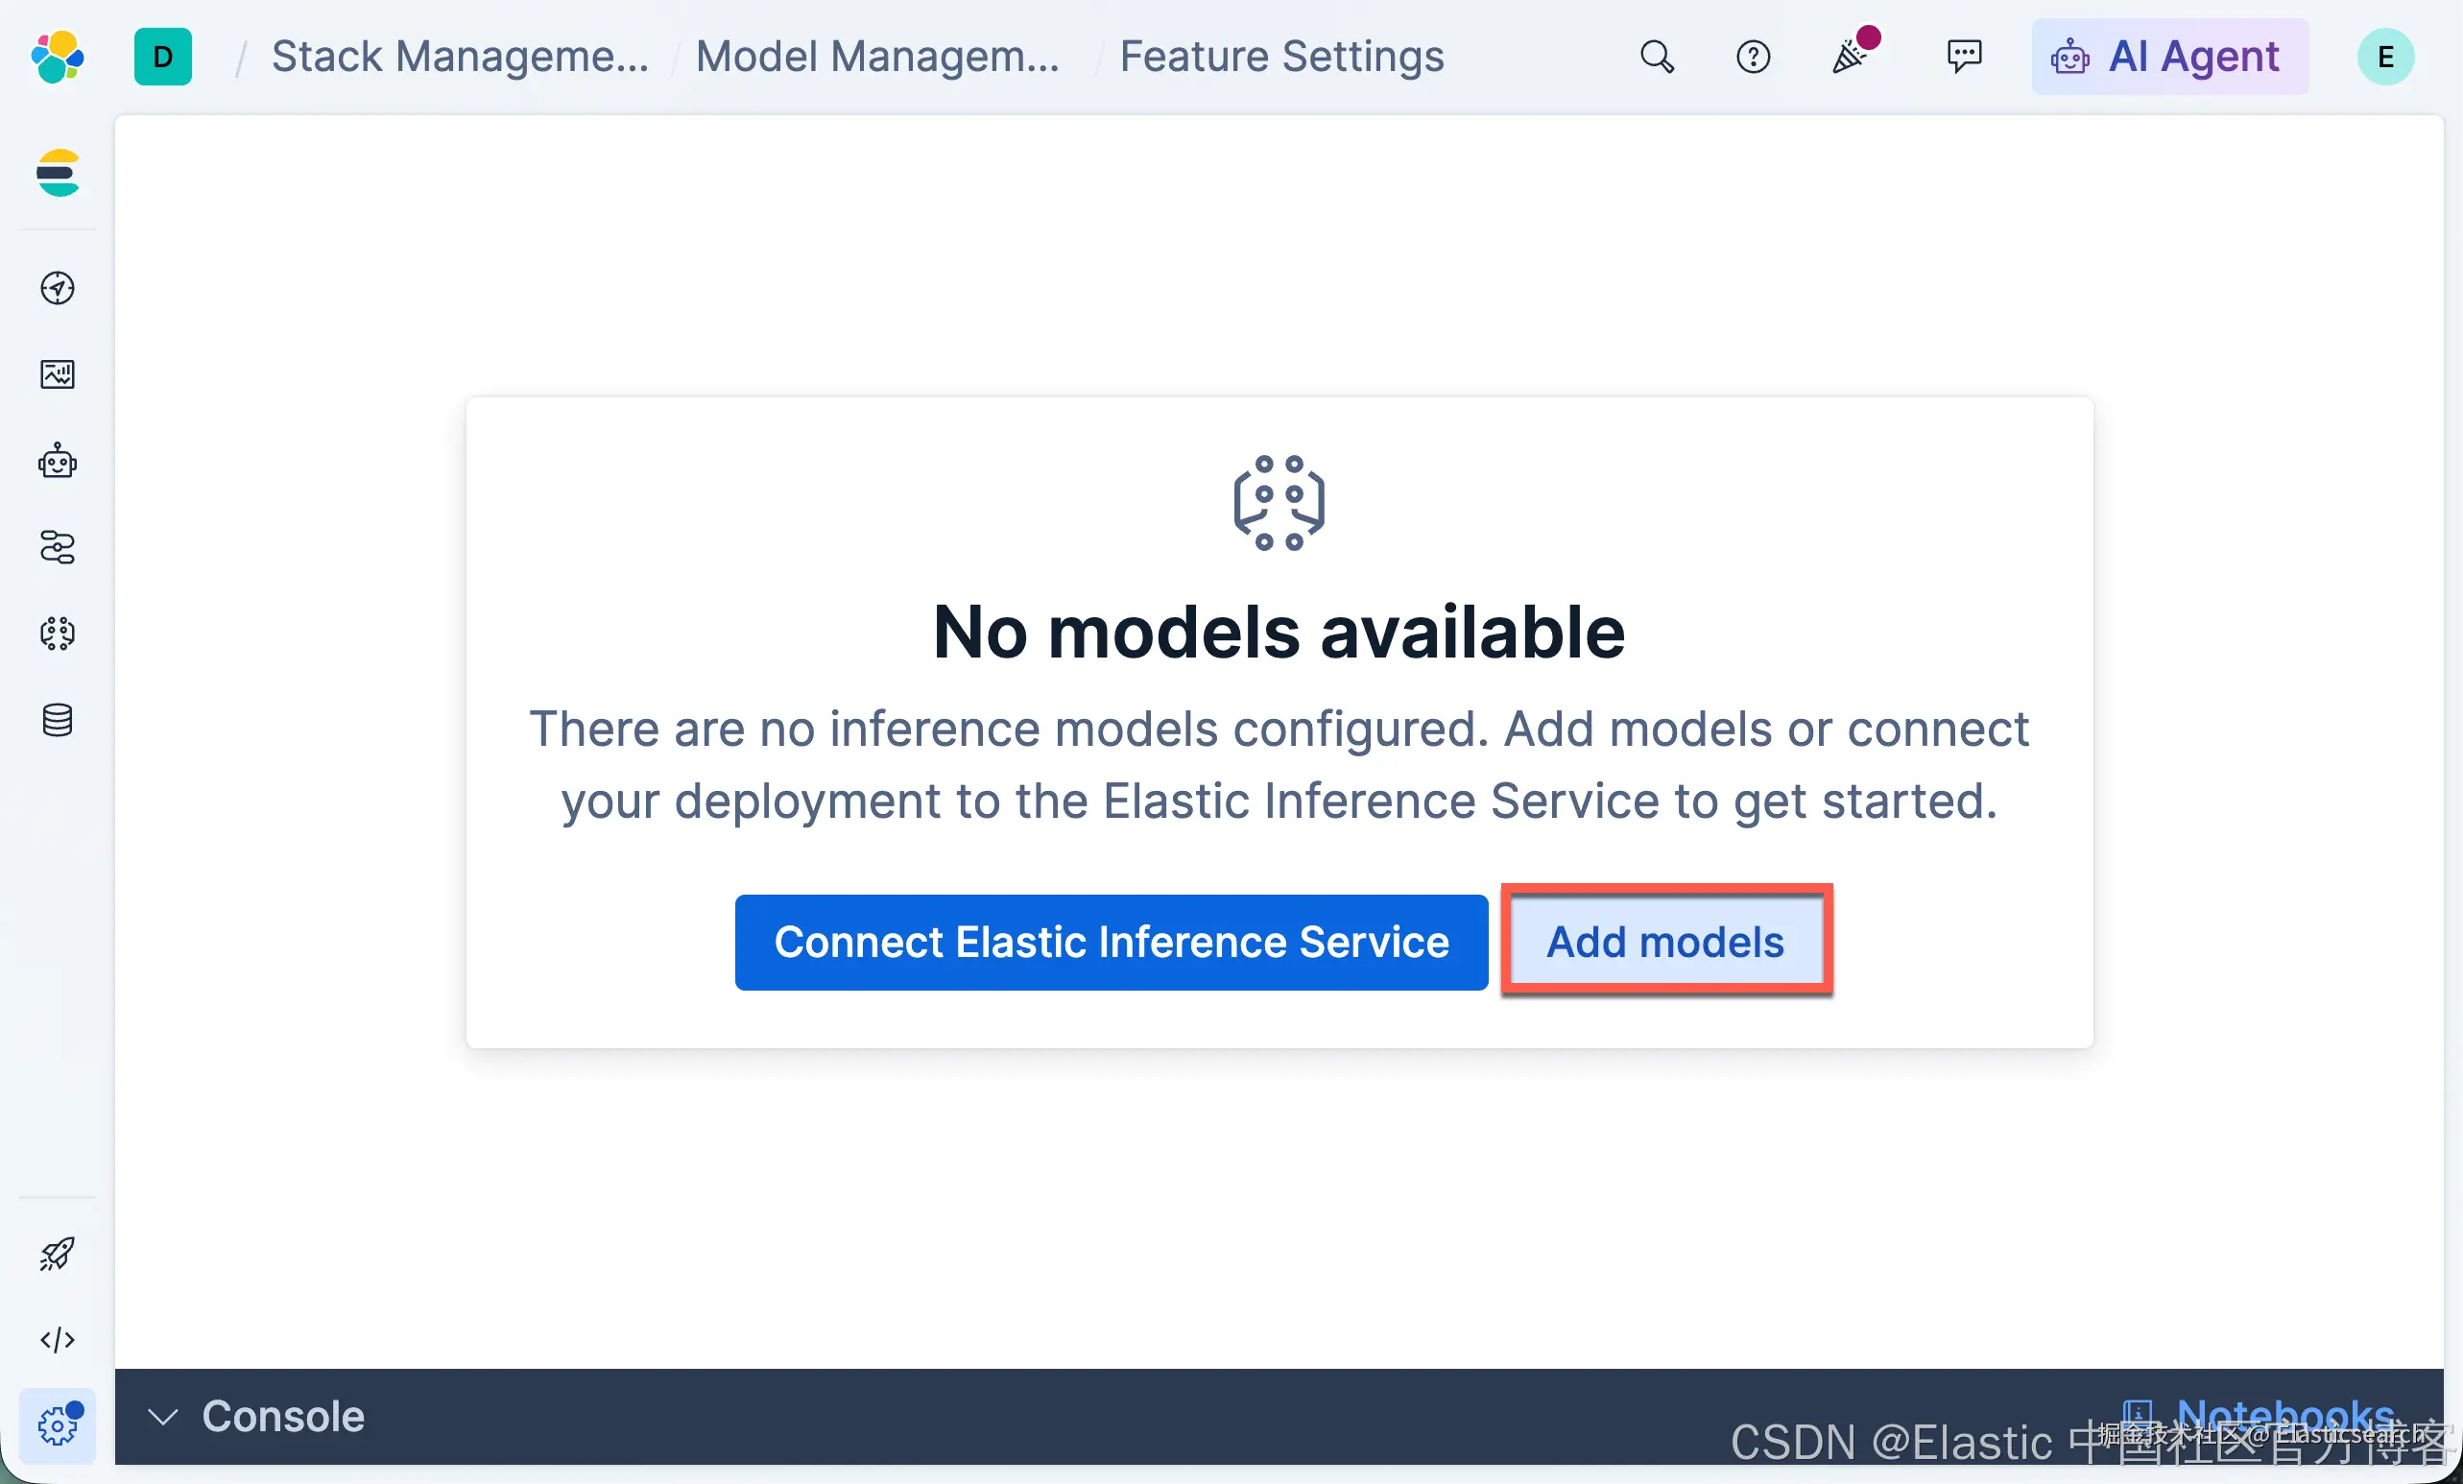The image size is (2463, 1484).
Task: Open the Machine Learning brain icon
Action: pyautogui.click(x=58, y=634)
